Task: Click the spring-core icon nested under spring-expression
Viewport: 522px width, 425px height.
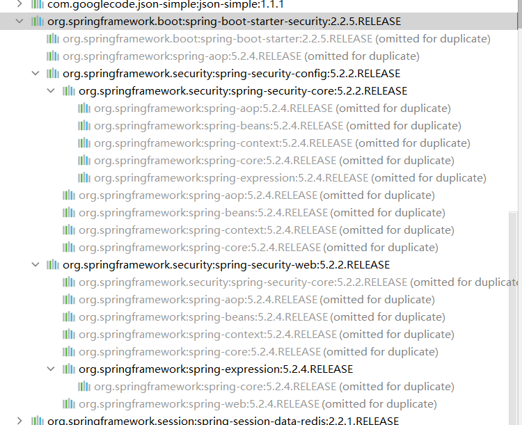Action: pyautogui.click(x=84, y=386)
